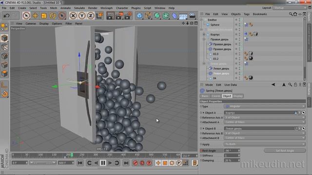Screen dimensions: 312x175
Task: Select the Live Selection tool
Action: point(26,16)
